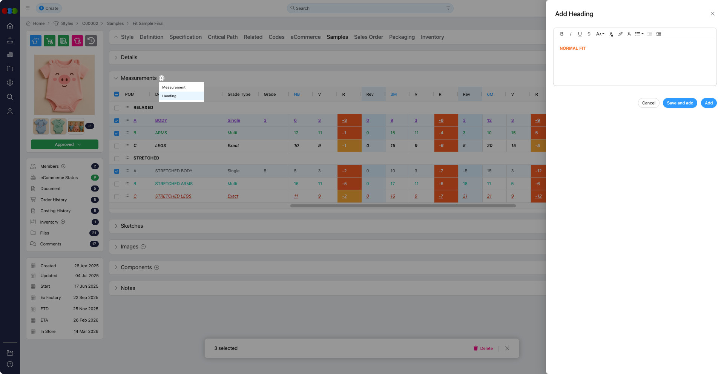Click the Save and add button
Viewport: 724px width, 374px height.
point(680,103)
